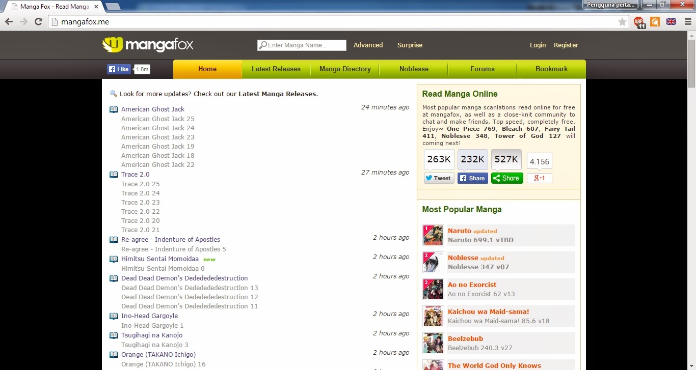Open the Beelzebub cover thumbnail
This screenshot has height=370, width=696.
[x=433, y=344]
